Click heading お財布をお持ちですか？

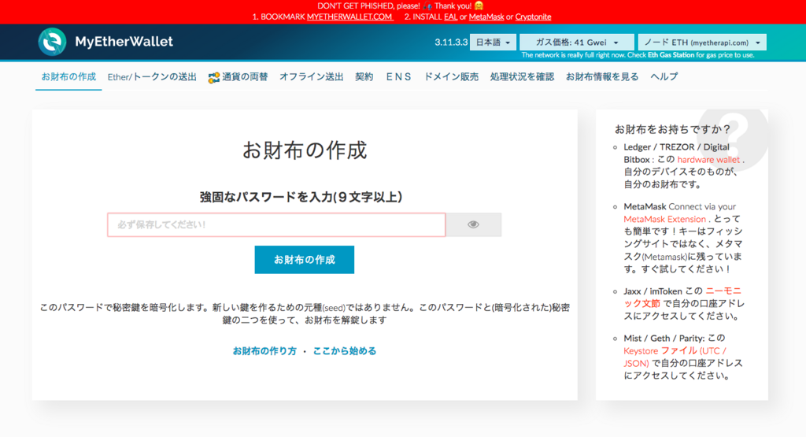coord(673,130)
